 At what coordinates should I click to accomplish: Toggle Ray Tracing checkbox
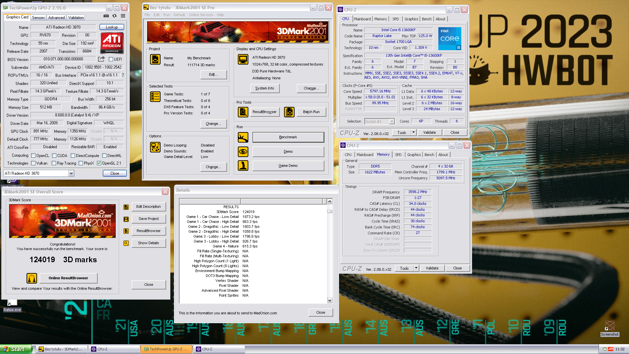point(54,163)
